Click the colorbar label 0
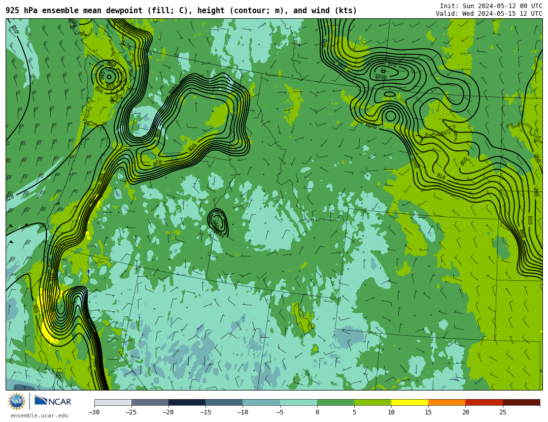Viewport: 548px width, 422px height. point(317,412)
